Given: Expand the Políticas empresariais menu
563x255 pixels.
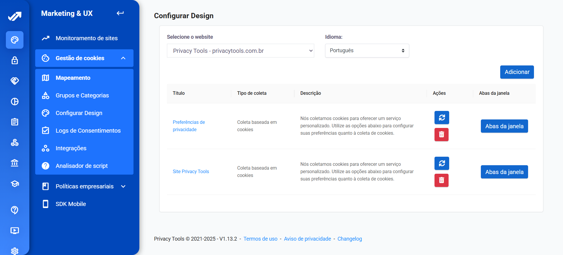Looking at the screenshot, I should (123, 186).
